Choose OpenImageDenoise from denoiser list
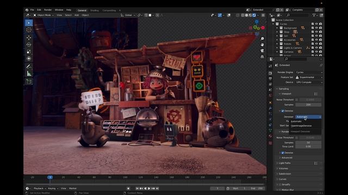The image size is (348, 195). pos(301,126)
